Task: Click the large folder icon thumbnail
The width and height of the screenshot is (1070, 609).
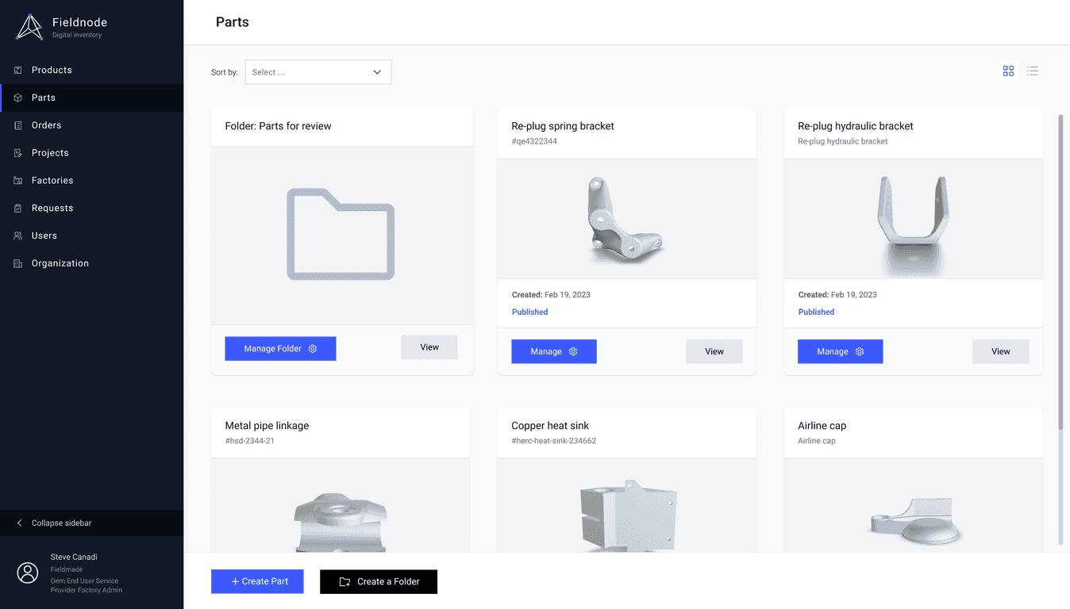Action: (341, 234)
